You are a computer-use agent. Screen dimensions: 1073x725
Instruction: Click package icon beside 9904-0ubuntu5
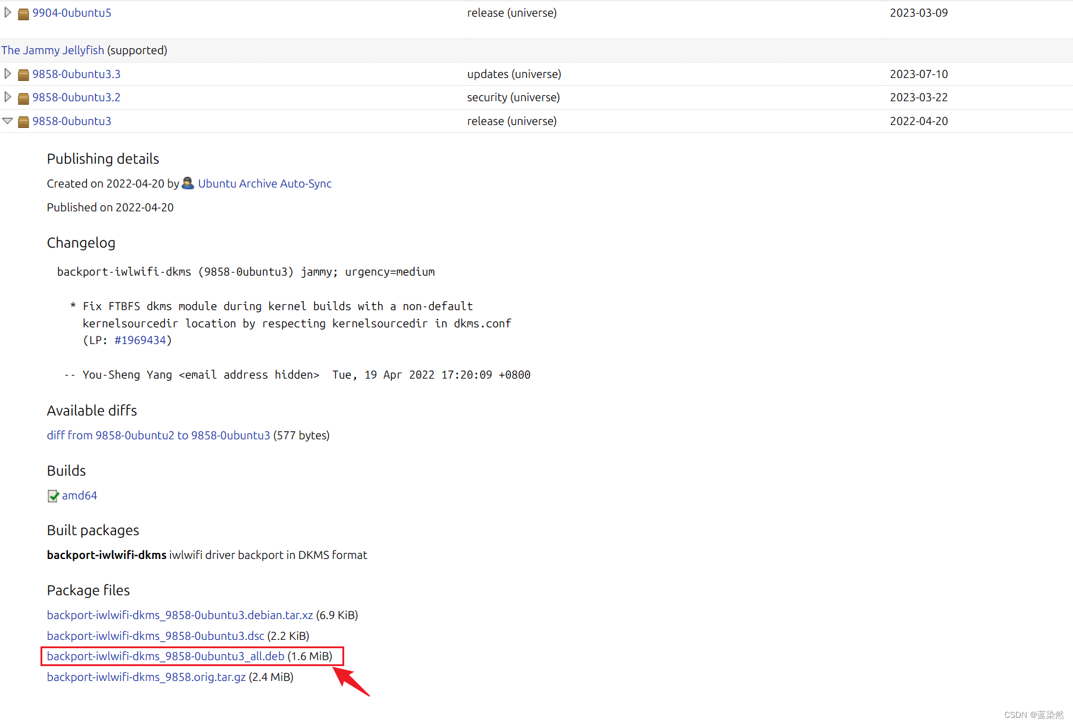tap(23, 14)
